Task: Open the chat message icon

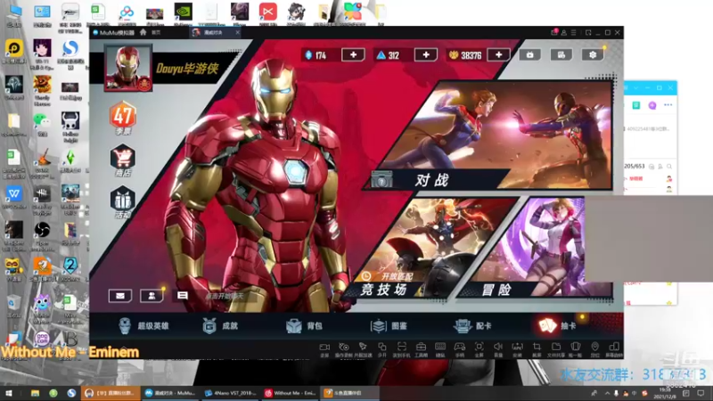Action: [183, 296]
